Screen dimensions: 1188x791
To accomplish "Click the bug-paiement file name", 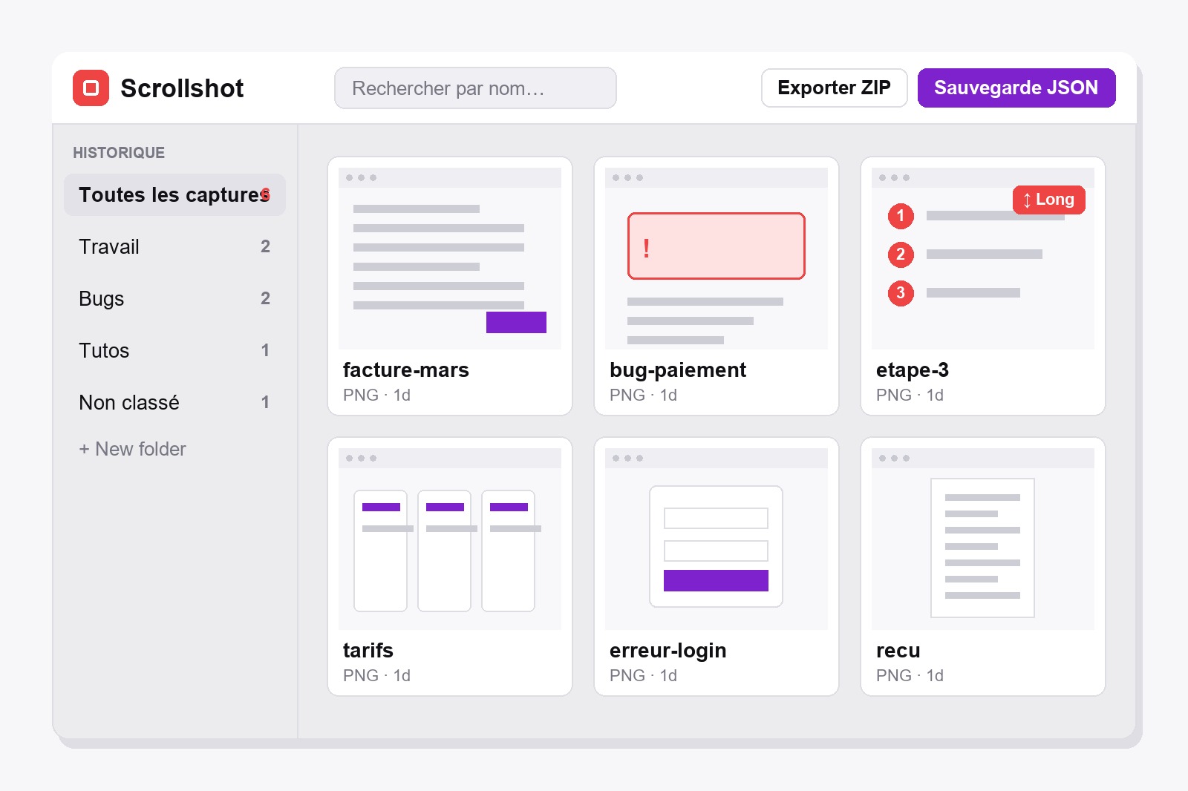I will coord(678,370).
